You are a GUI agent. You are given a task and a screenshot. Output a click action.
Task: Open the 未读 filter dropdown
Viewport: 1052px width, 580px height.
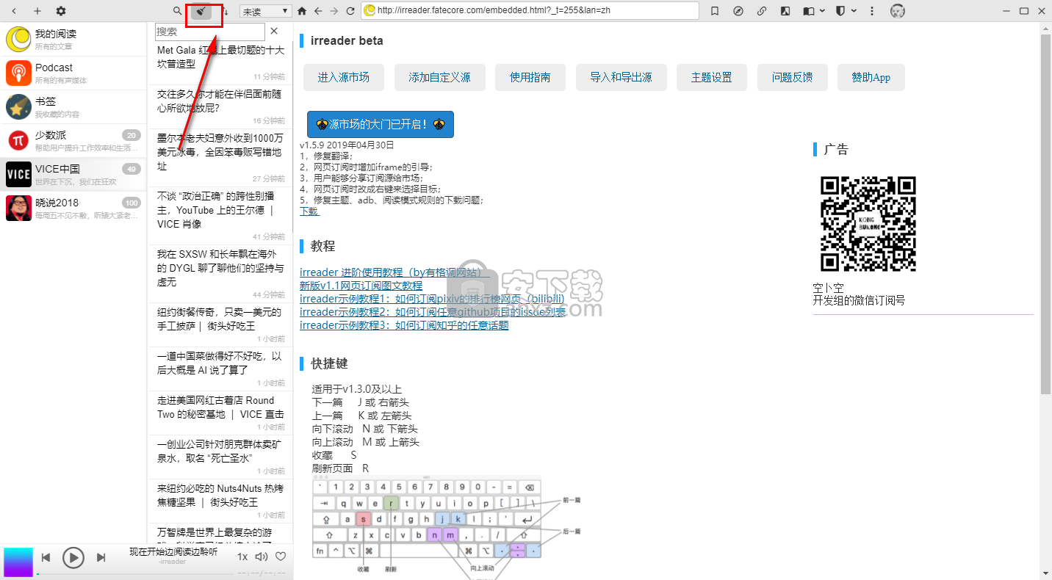(x=266, y=11)
